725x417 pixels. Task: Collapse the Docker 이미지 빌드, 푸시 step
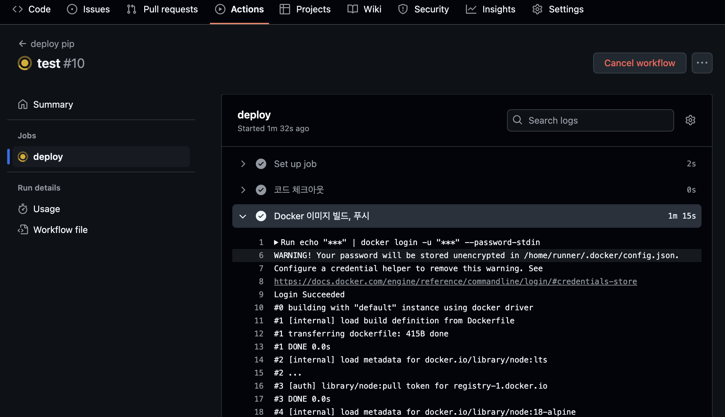(243, 216)
